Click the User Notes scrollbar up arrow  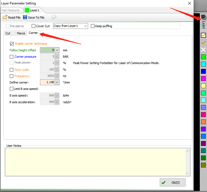tap(188, 151)
